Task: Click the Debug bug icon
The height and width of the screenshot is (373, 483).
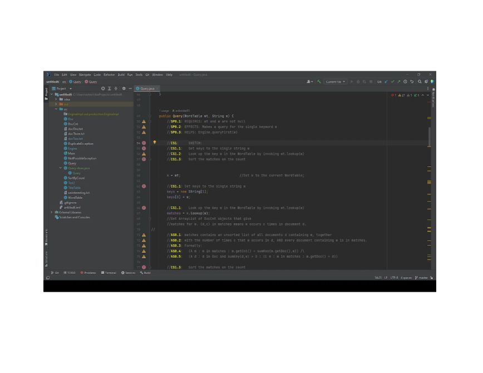Action: point(358,82)
